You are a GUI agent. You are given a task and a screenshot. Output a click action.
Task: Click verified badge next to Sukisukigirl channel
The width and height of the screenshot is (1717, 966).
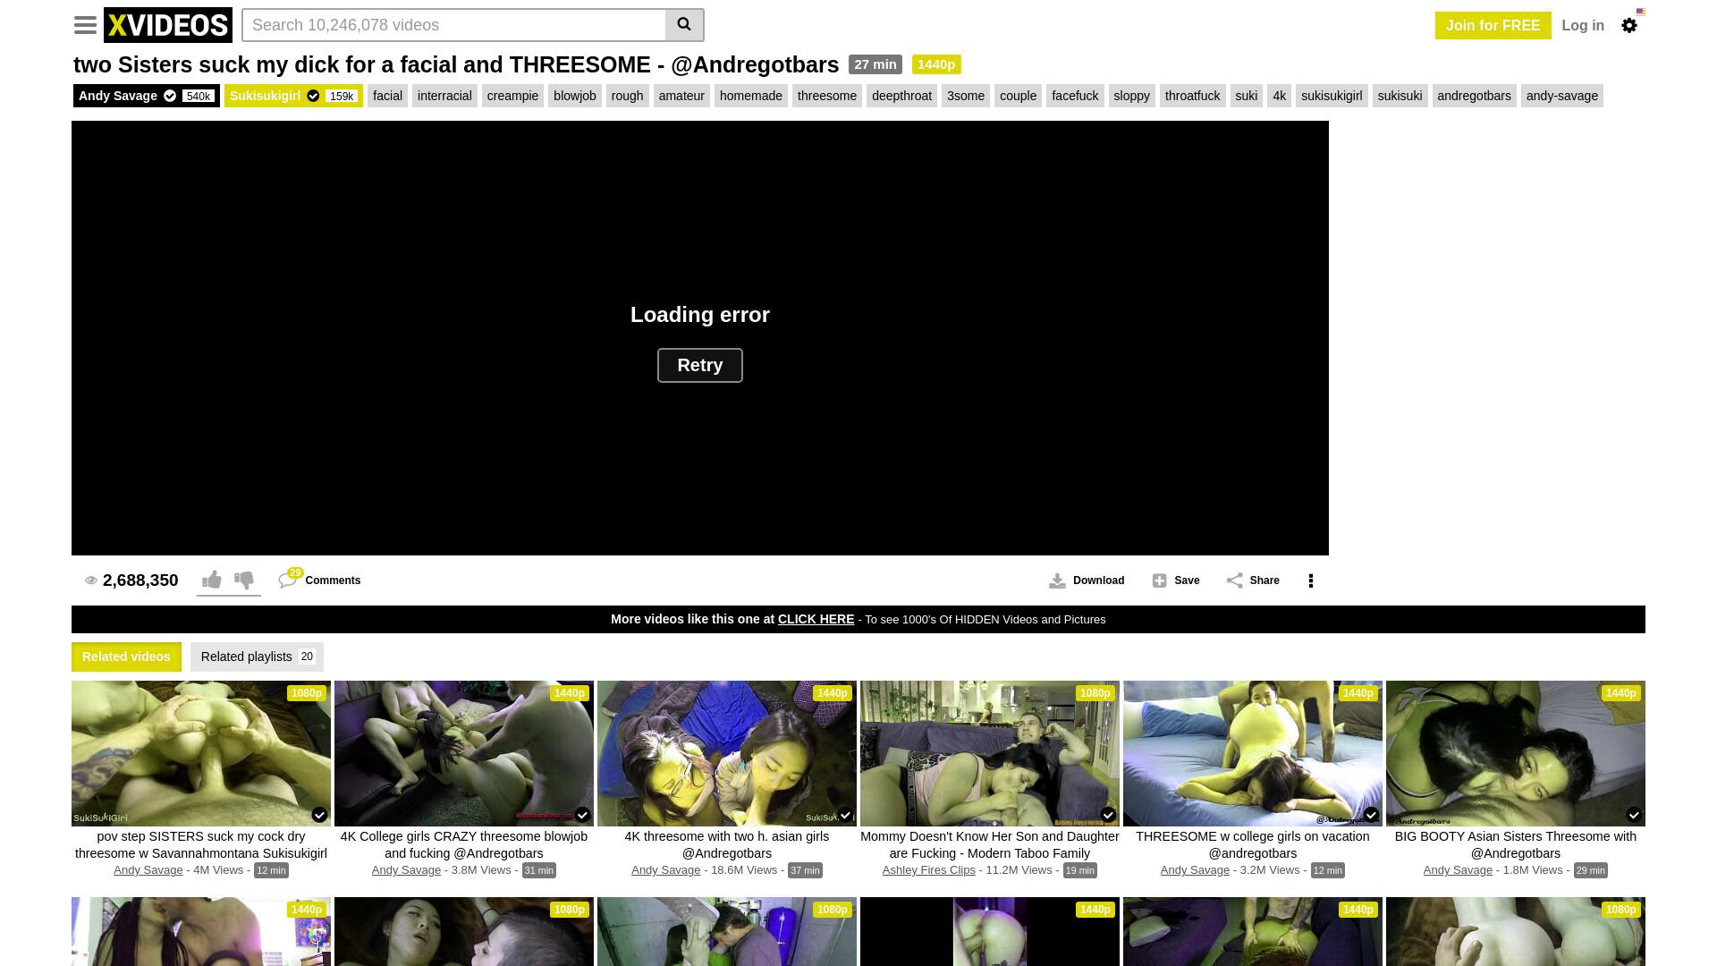(313, 96)
